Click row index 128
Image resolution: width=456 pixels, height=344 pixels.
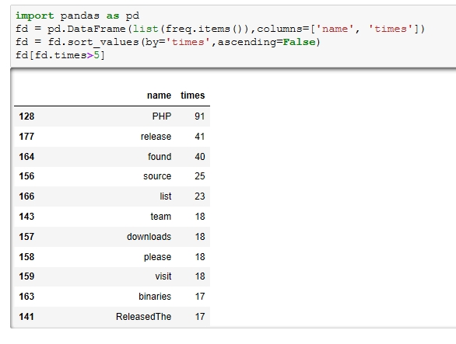(x=26, y=116)
